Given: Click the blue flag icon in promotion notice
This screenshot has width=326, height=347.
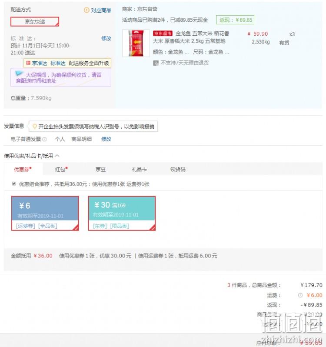Looking at the screenshot, I should 19,73.
